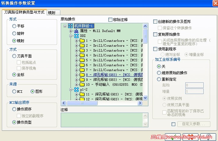Screen dimensions: 218x141
Task: Click folder icon of operation 10 手动输入
Action: [82, 85]
